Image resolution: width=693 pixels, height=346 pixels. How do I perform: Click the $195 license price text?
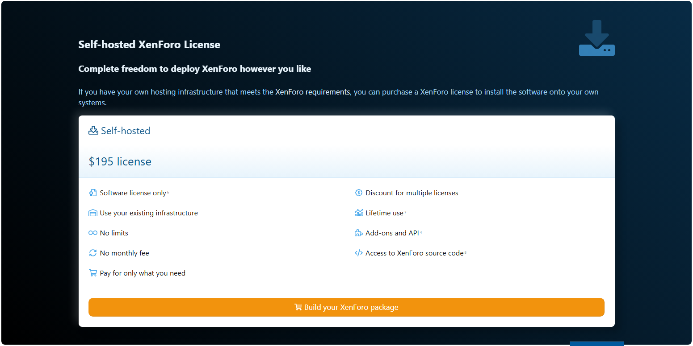point(120,161)
